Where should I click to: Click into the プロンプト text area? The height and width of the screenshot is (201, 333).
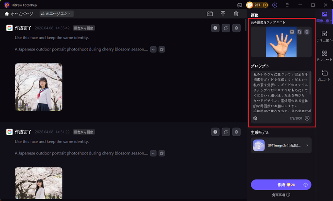(280, 92)
